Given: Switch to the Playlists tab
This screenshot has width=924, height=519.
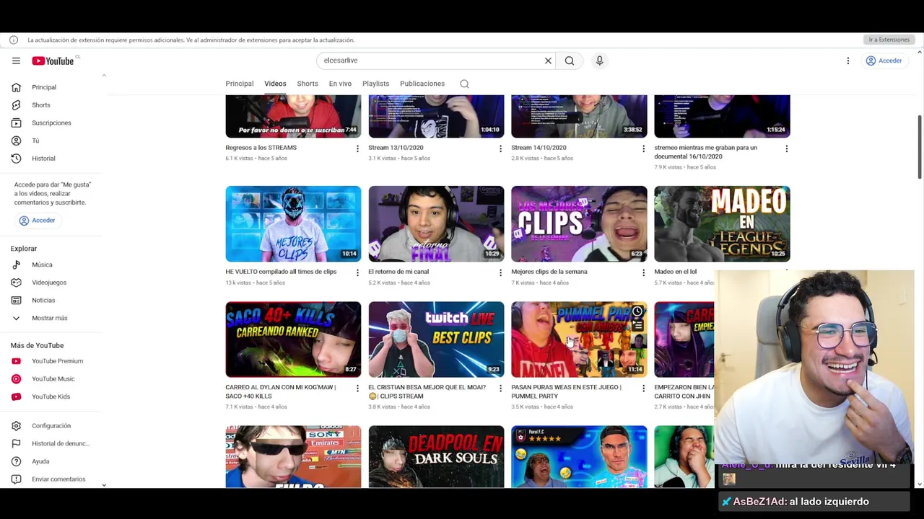Looking at the screenshot, I should coord(375,84).
